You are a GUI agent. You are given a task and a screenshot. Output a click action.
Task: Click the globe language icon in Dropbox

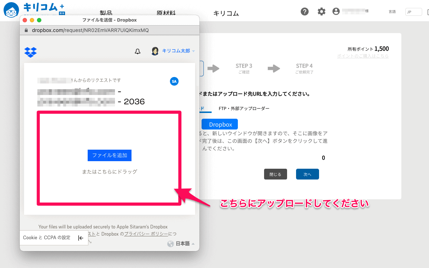(170, 244)
